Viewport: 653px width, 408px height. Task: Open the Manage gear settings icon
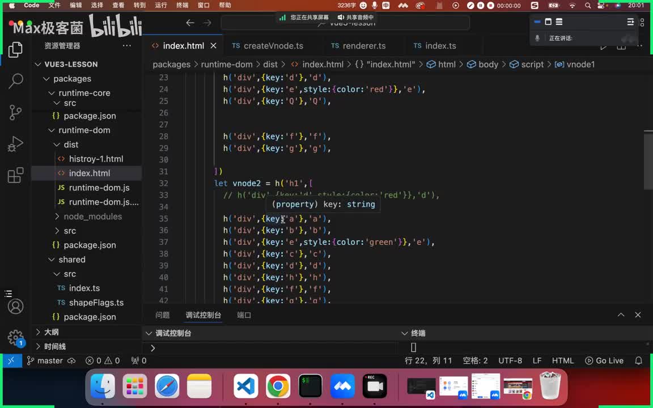pyautogui.click(x=16, y=338)
